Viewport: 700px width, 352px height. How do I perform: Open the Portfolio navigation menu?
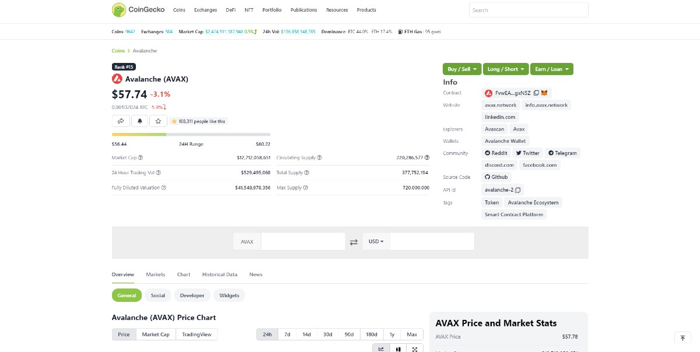pos(272,10)
